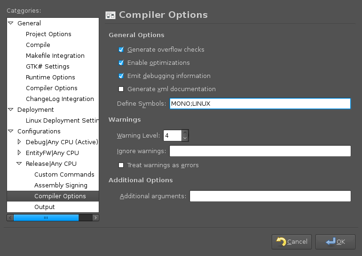362x256 pixels.
Task: Select highlighted Compiler Options under Release
Action: pos(53,196)
